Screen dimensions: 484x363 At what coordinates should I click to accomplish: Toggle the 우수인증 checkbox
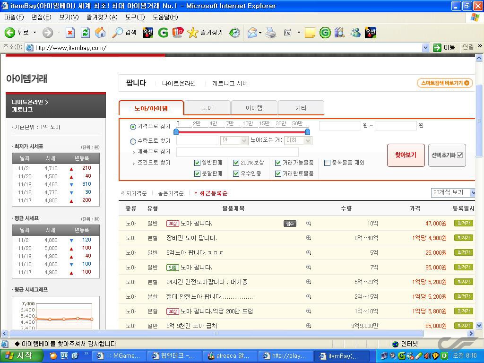[x=236, y=174]
